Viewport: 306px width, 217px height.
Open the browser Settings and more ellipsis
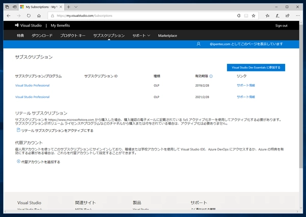tap(298, 16)
